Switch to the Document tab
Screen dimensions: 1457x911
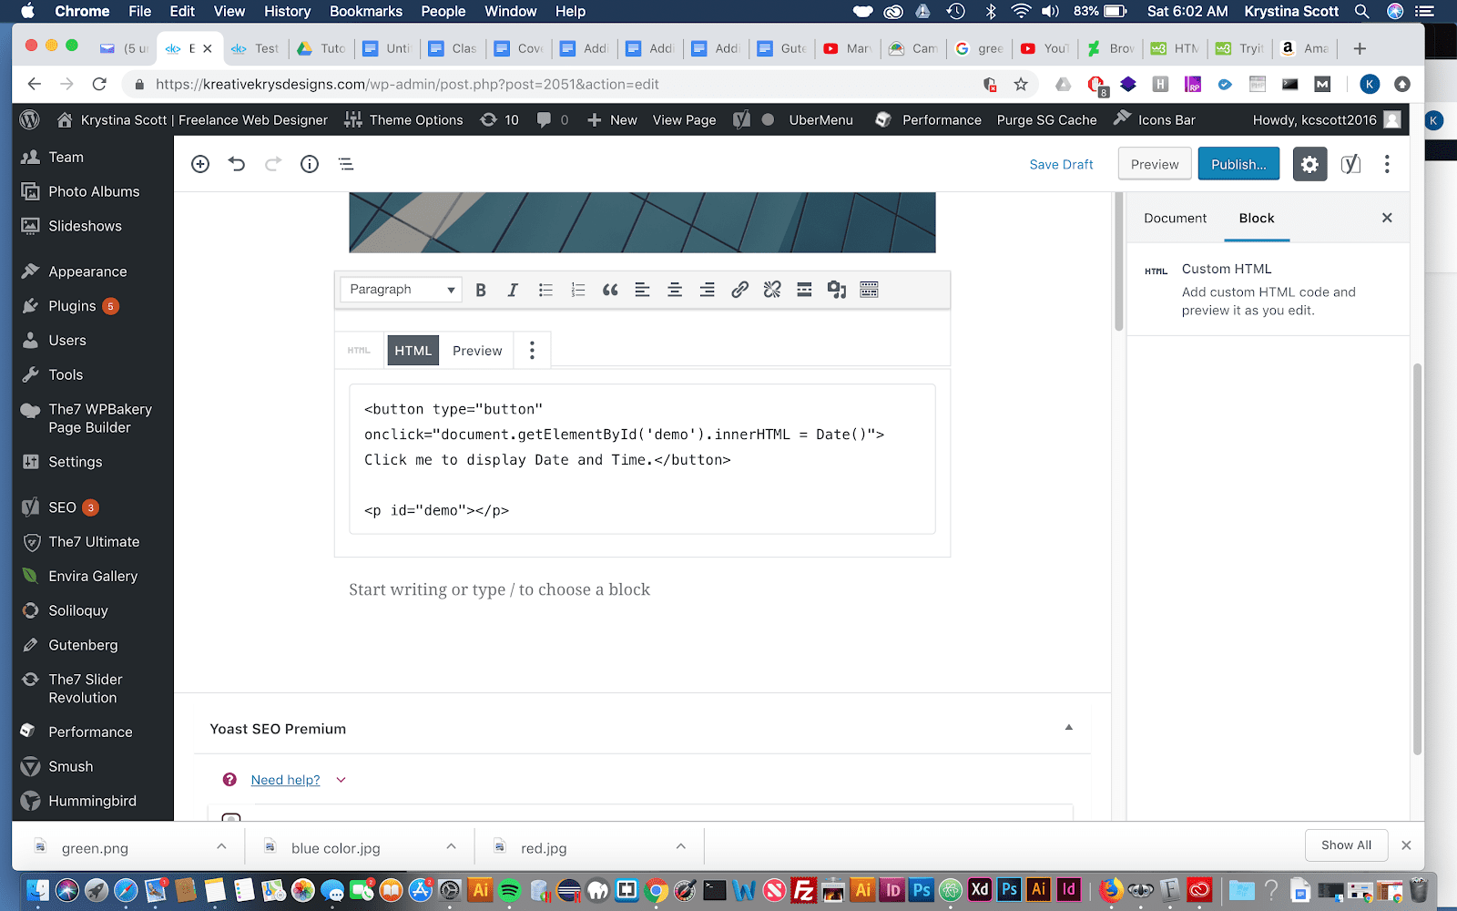pyautogui.click(x=1175, y=218)
